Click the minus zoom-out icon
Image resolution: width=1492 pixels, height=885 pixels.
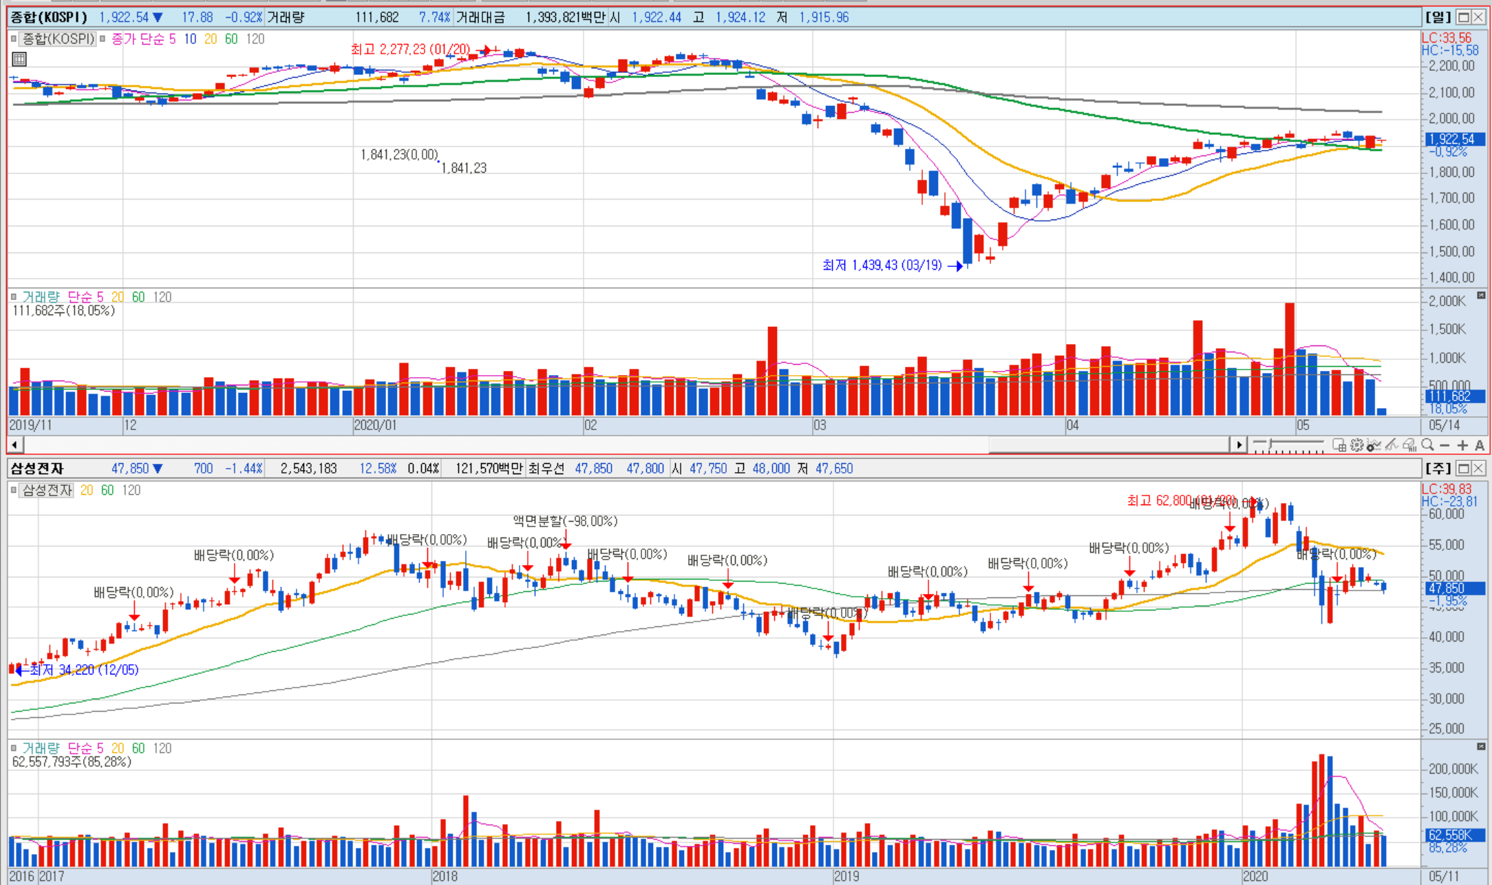[x=1445, y=445]
